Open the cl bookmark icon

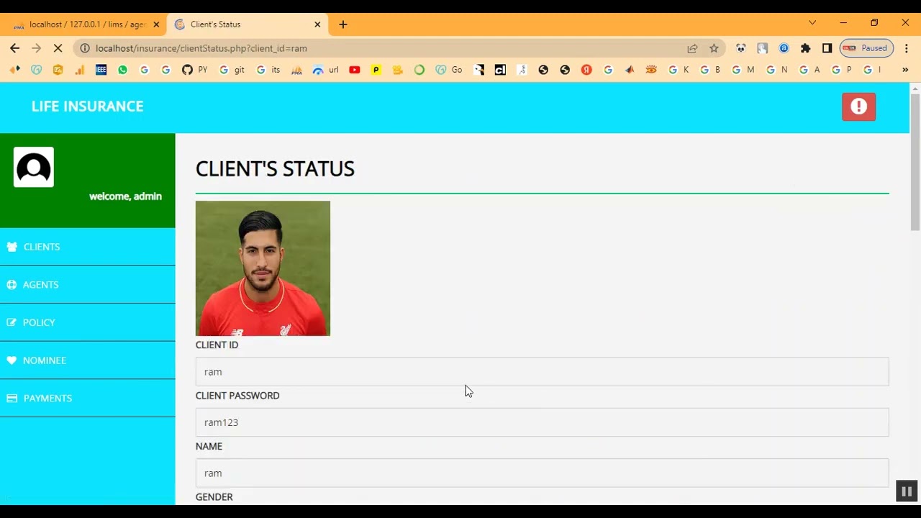500,70
